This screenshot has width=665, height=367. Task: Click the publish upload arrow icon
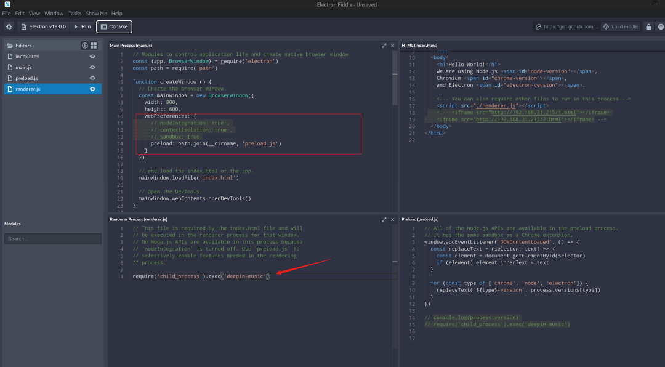coord(661,26)
